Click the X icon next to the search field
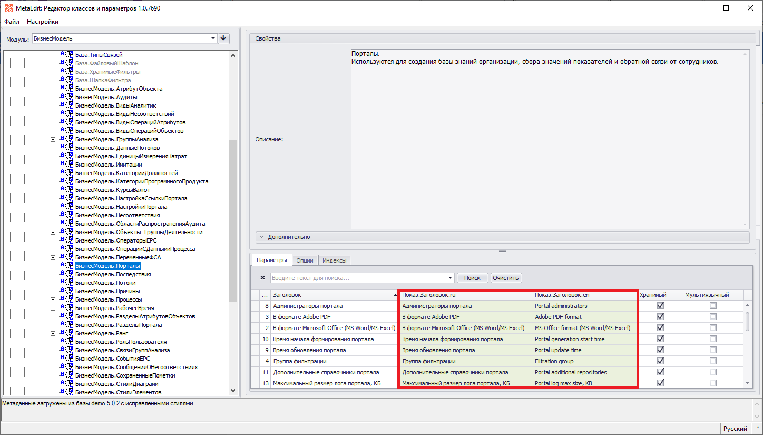This screenshot has width=763, height=435. (263, 278)
